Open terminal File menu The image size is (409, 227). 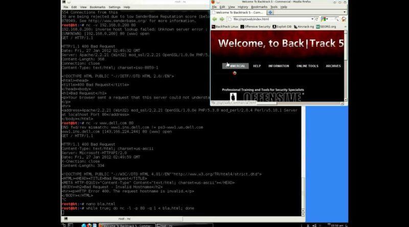[x=66, y=7]
